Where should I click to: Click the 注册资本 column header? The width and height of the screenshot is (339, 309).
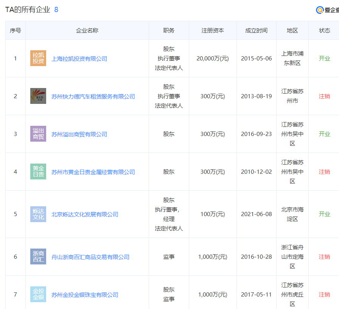pyautogui.click(x=213, y=31)
